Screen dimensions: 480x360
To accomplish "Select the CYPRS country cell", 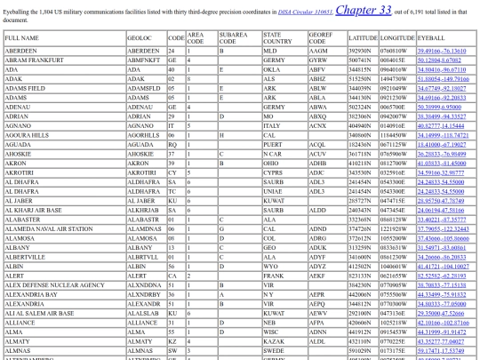I will click(285, 172).
